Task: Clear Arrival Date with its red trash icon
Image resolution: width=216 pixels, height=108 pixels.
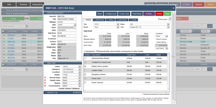Action: point(45,77)
